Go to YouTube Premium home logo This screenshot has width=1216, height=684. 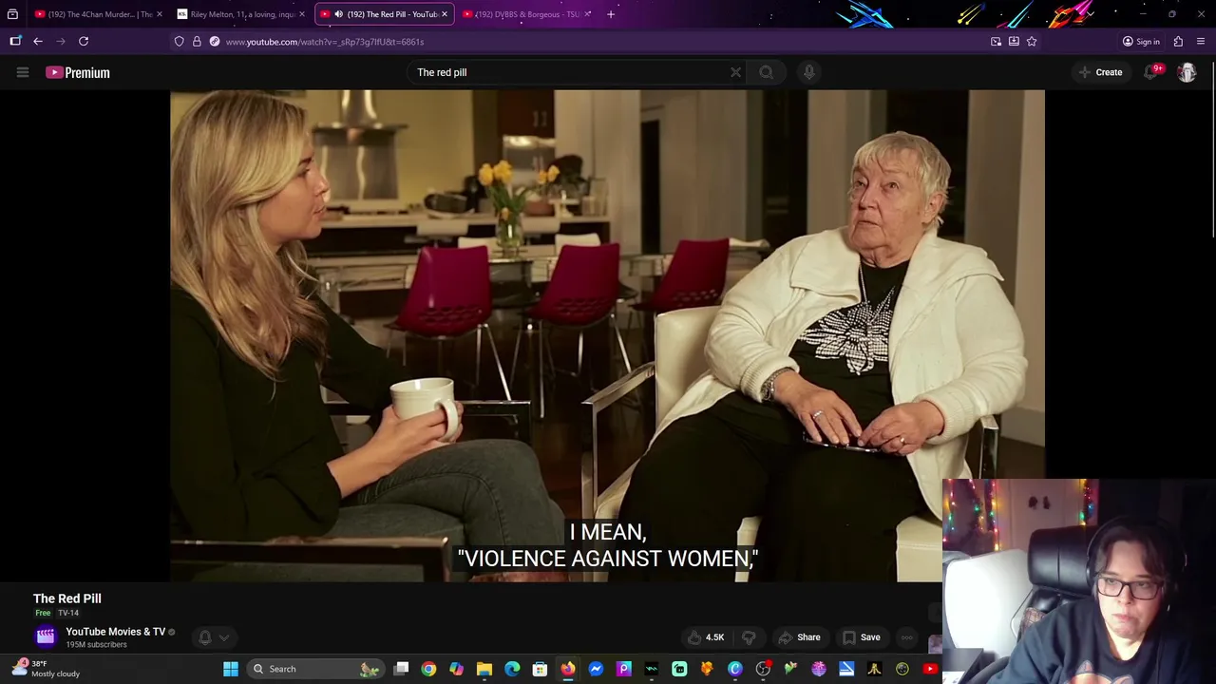point(78,72)
